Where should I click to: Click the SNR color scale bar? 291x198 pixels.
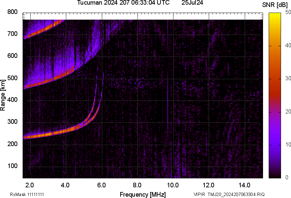tap(275, 96)
